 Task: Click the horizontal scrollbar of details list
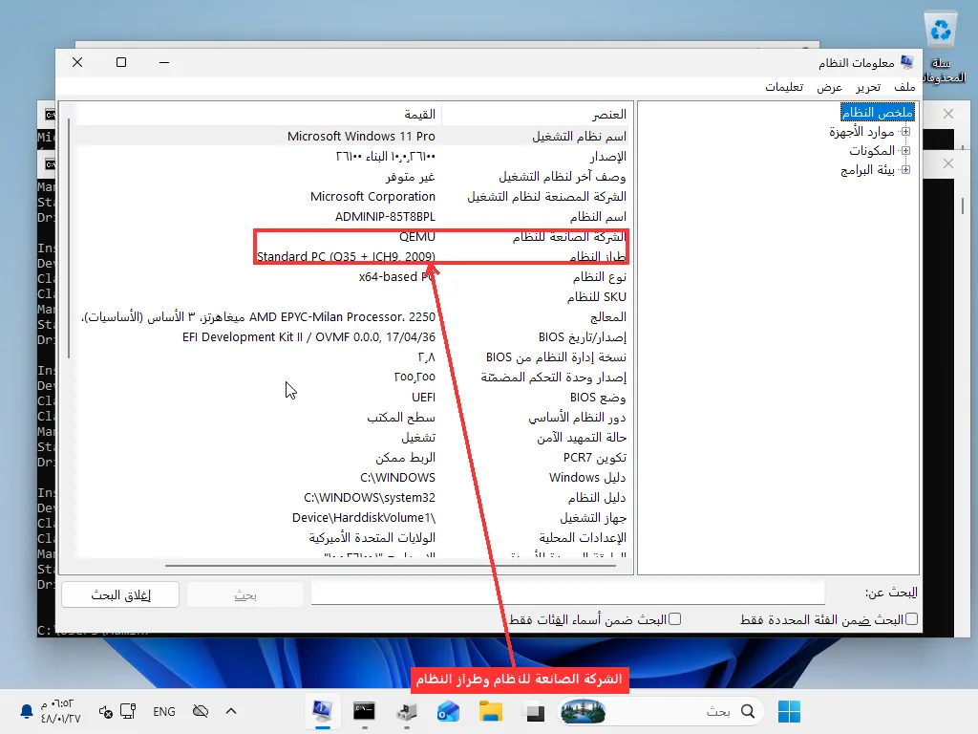(390, 566)
